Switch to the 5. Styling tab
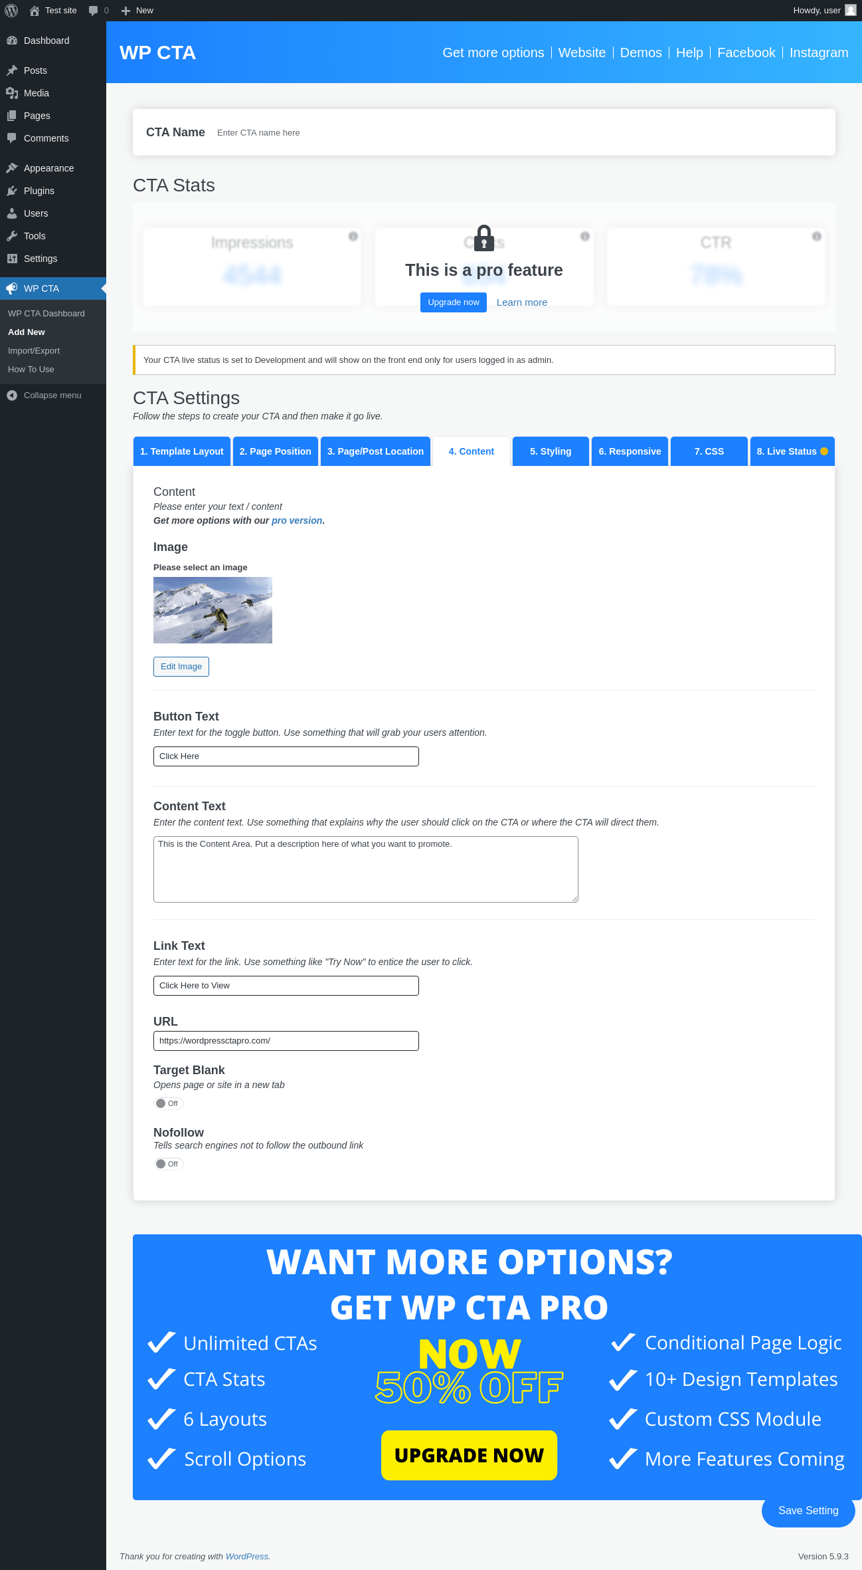The image size is (862, 1570). (551, 451)
